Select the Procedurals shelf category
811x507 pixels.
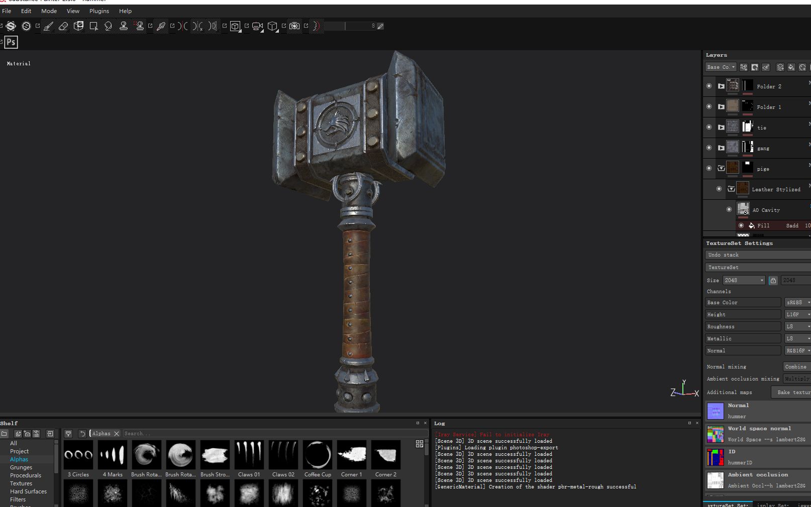pyautogui.click(x=26, y=475)
